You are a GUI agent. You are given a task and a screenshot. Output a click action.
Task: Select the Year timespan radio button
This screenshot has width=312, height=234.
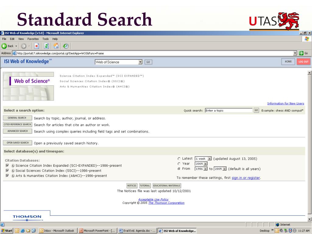tap(179, 164)
